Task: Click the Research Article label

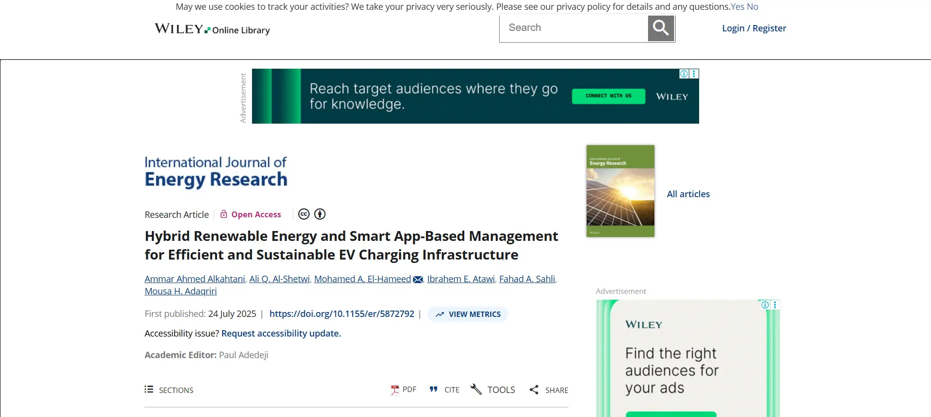Action: 177,215
